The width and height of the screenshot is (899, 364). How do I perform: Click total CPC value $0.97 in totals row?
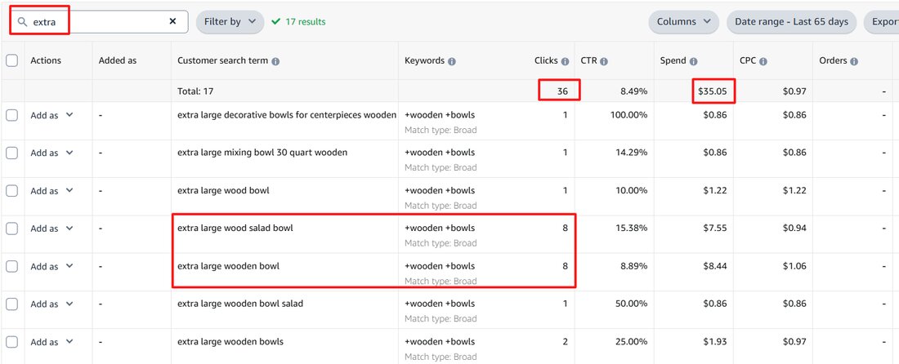point(794,91)
